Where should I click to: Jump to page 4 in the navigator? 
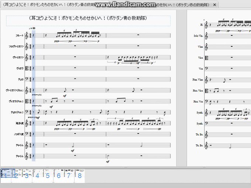click(37, 175)
